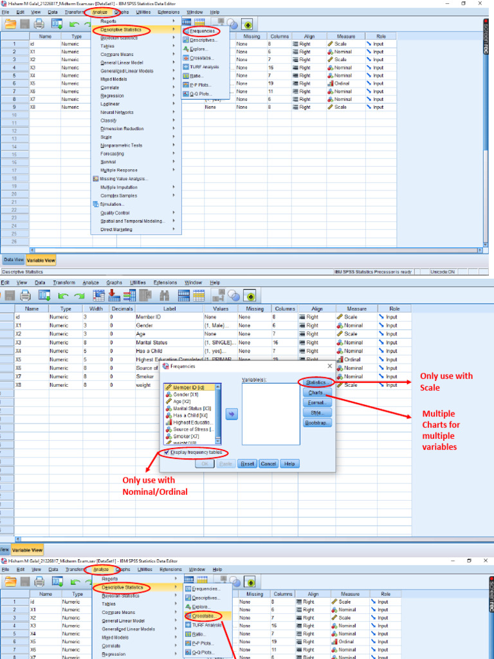This screenshot has width=494, height=659.
Task: Click the green plus icon in the top window toolbar
Action: pyautogui.click(x=247, y=24)
